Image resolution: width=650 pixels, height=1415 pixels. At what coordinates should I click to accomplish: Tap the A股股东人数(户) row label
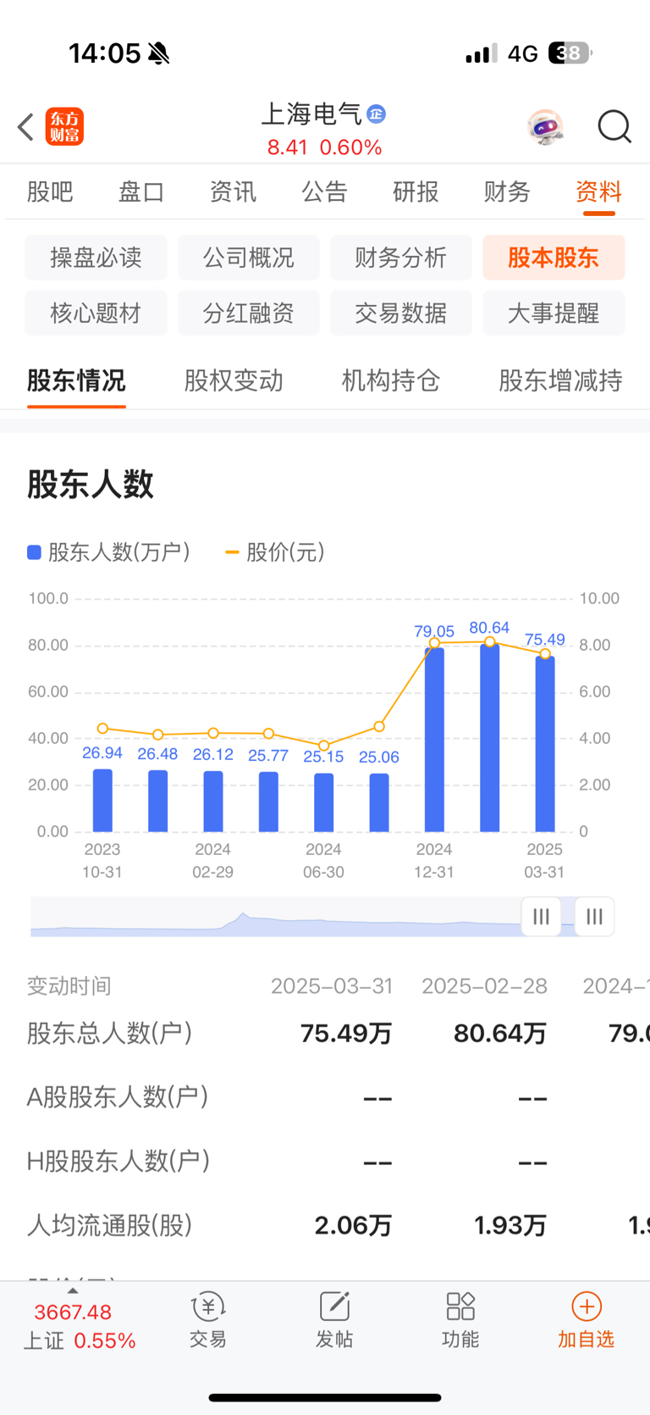(118, 1097)
